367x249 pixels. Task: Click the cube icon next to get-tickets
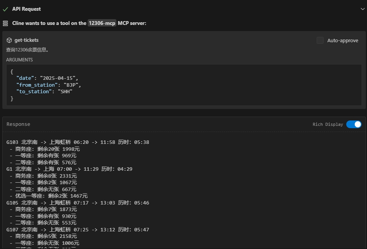point(9,40)
